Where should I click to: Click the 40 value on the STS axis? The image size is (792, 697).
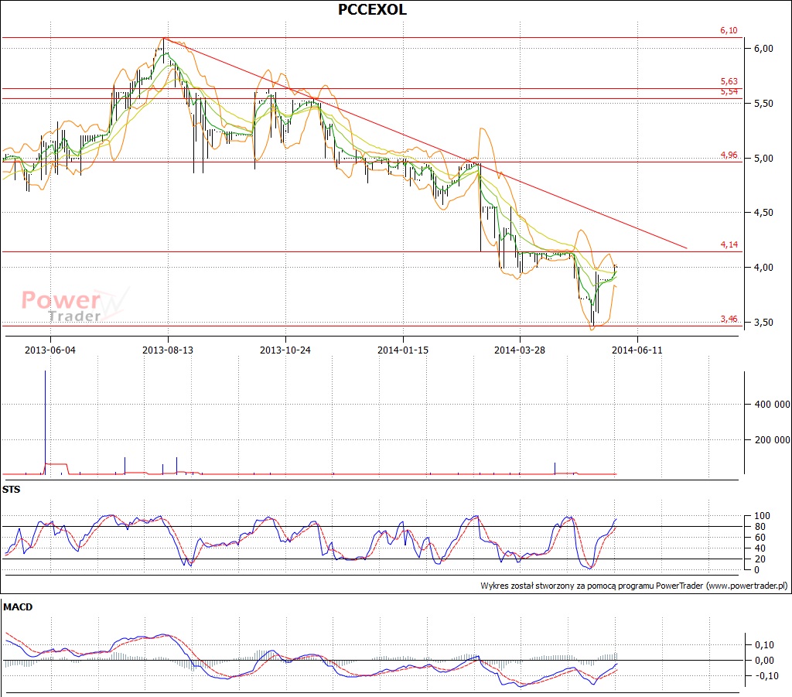(x=760, y=548)
